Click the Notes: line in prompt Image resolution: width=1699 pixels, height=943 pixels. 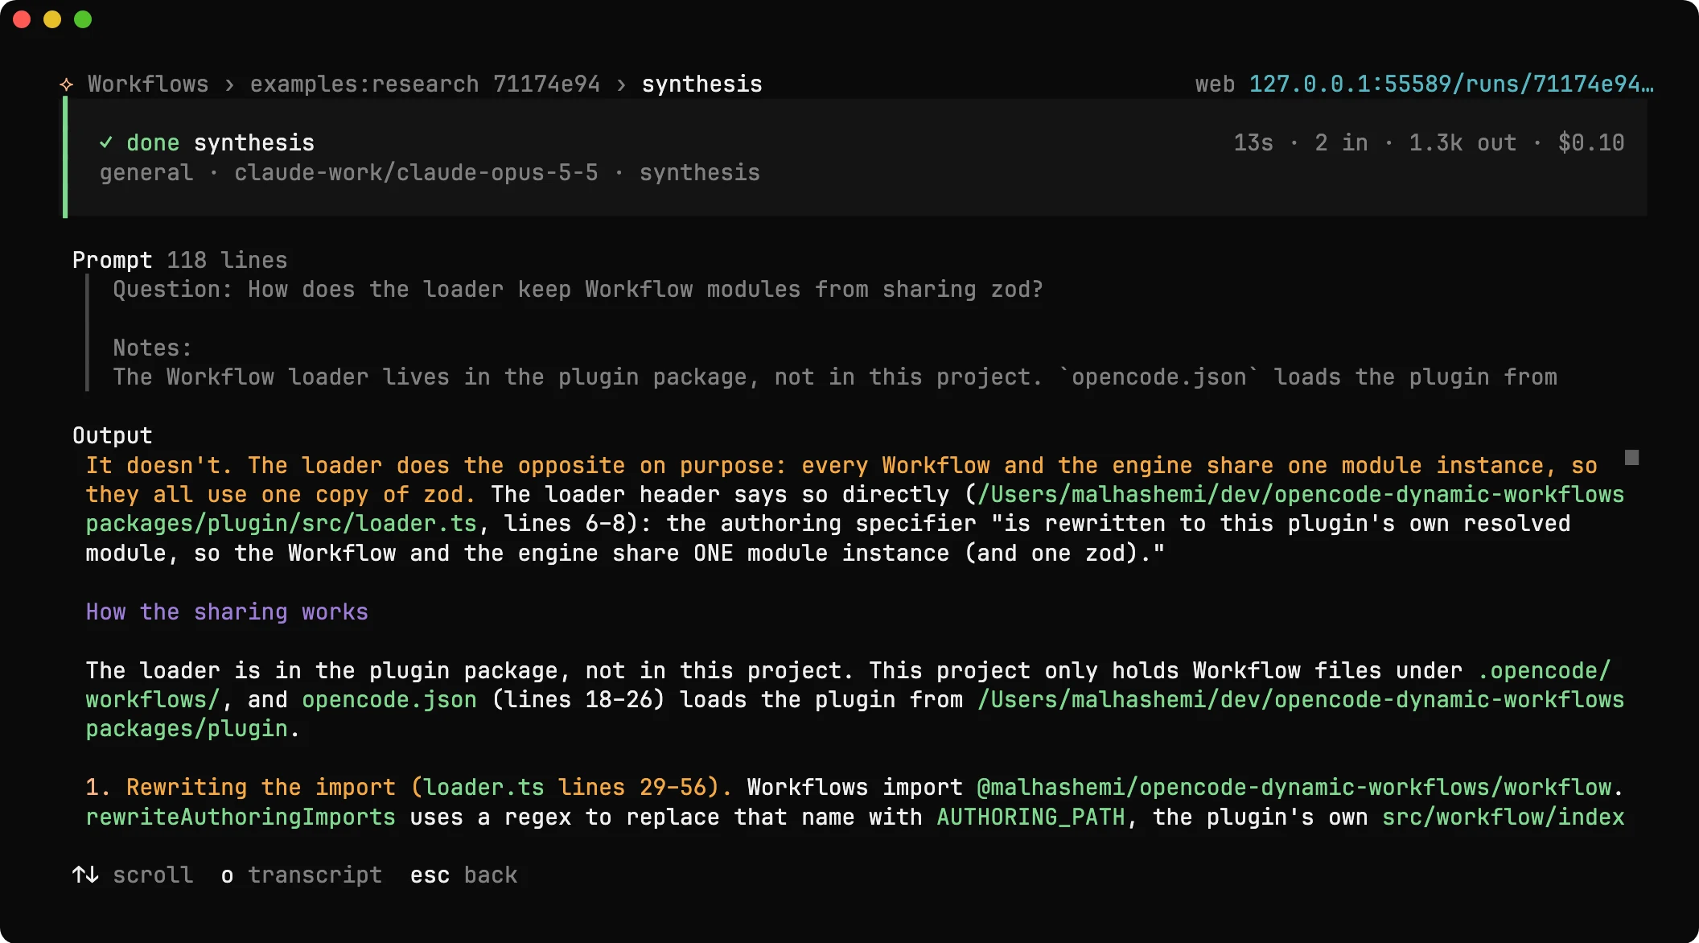point(152,348)
